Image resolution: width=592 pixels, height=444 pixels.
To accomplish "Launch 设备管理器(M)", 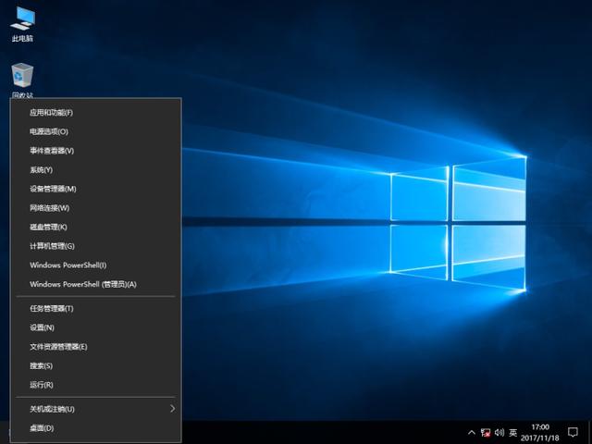I will click(95, 189).
